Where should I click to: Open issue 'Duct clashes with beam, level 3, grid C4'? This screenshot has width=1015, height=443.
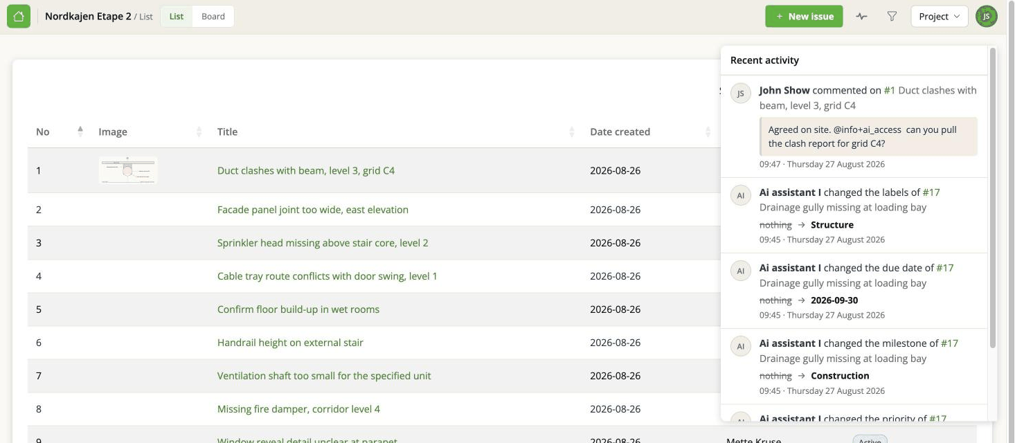coord(306,170)
